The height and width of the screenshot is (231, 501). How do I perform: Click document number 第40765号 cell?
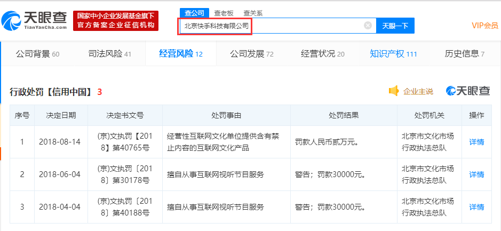pyautogui.click(x=125, y=142)
